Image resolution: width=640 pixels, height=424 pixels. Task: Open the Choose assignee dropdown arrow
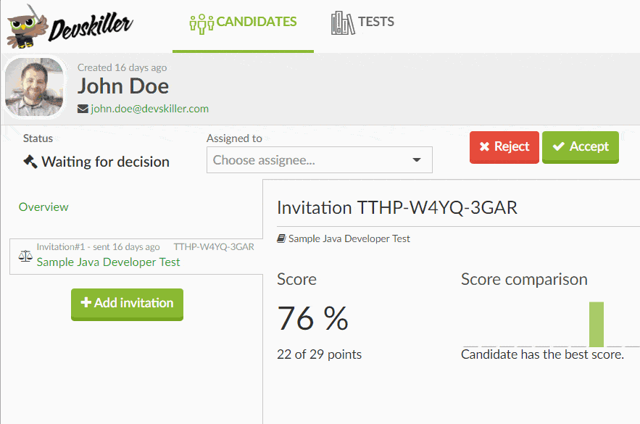click(x=417, y=160)
